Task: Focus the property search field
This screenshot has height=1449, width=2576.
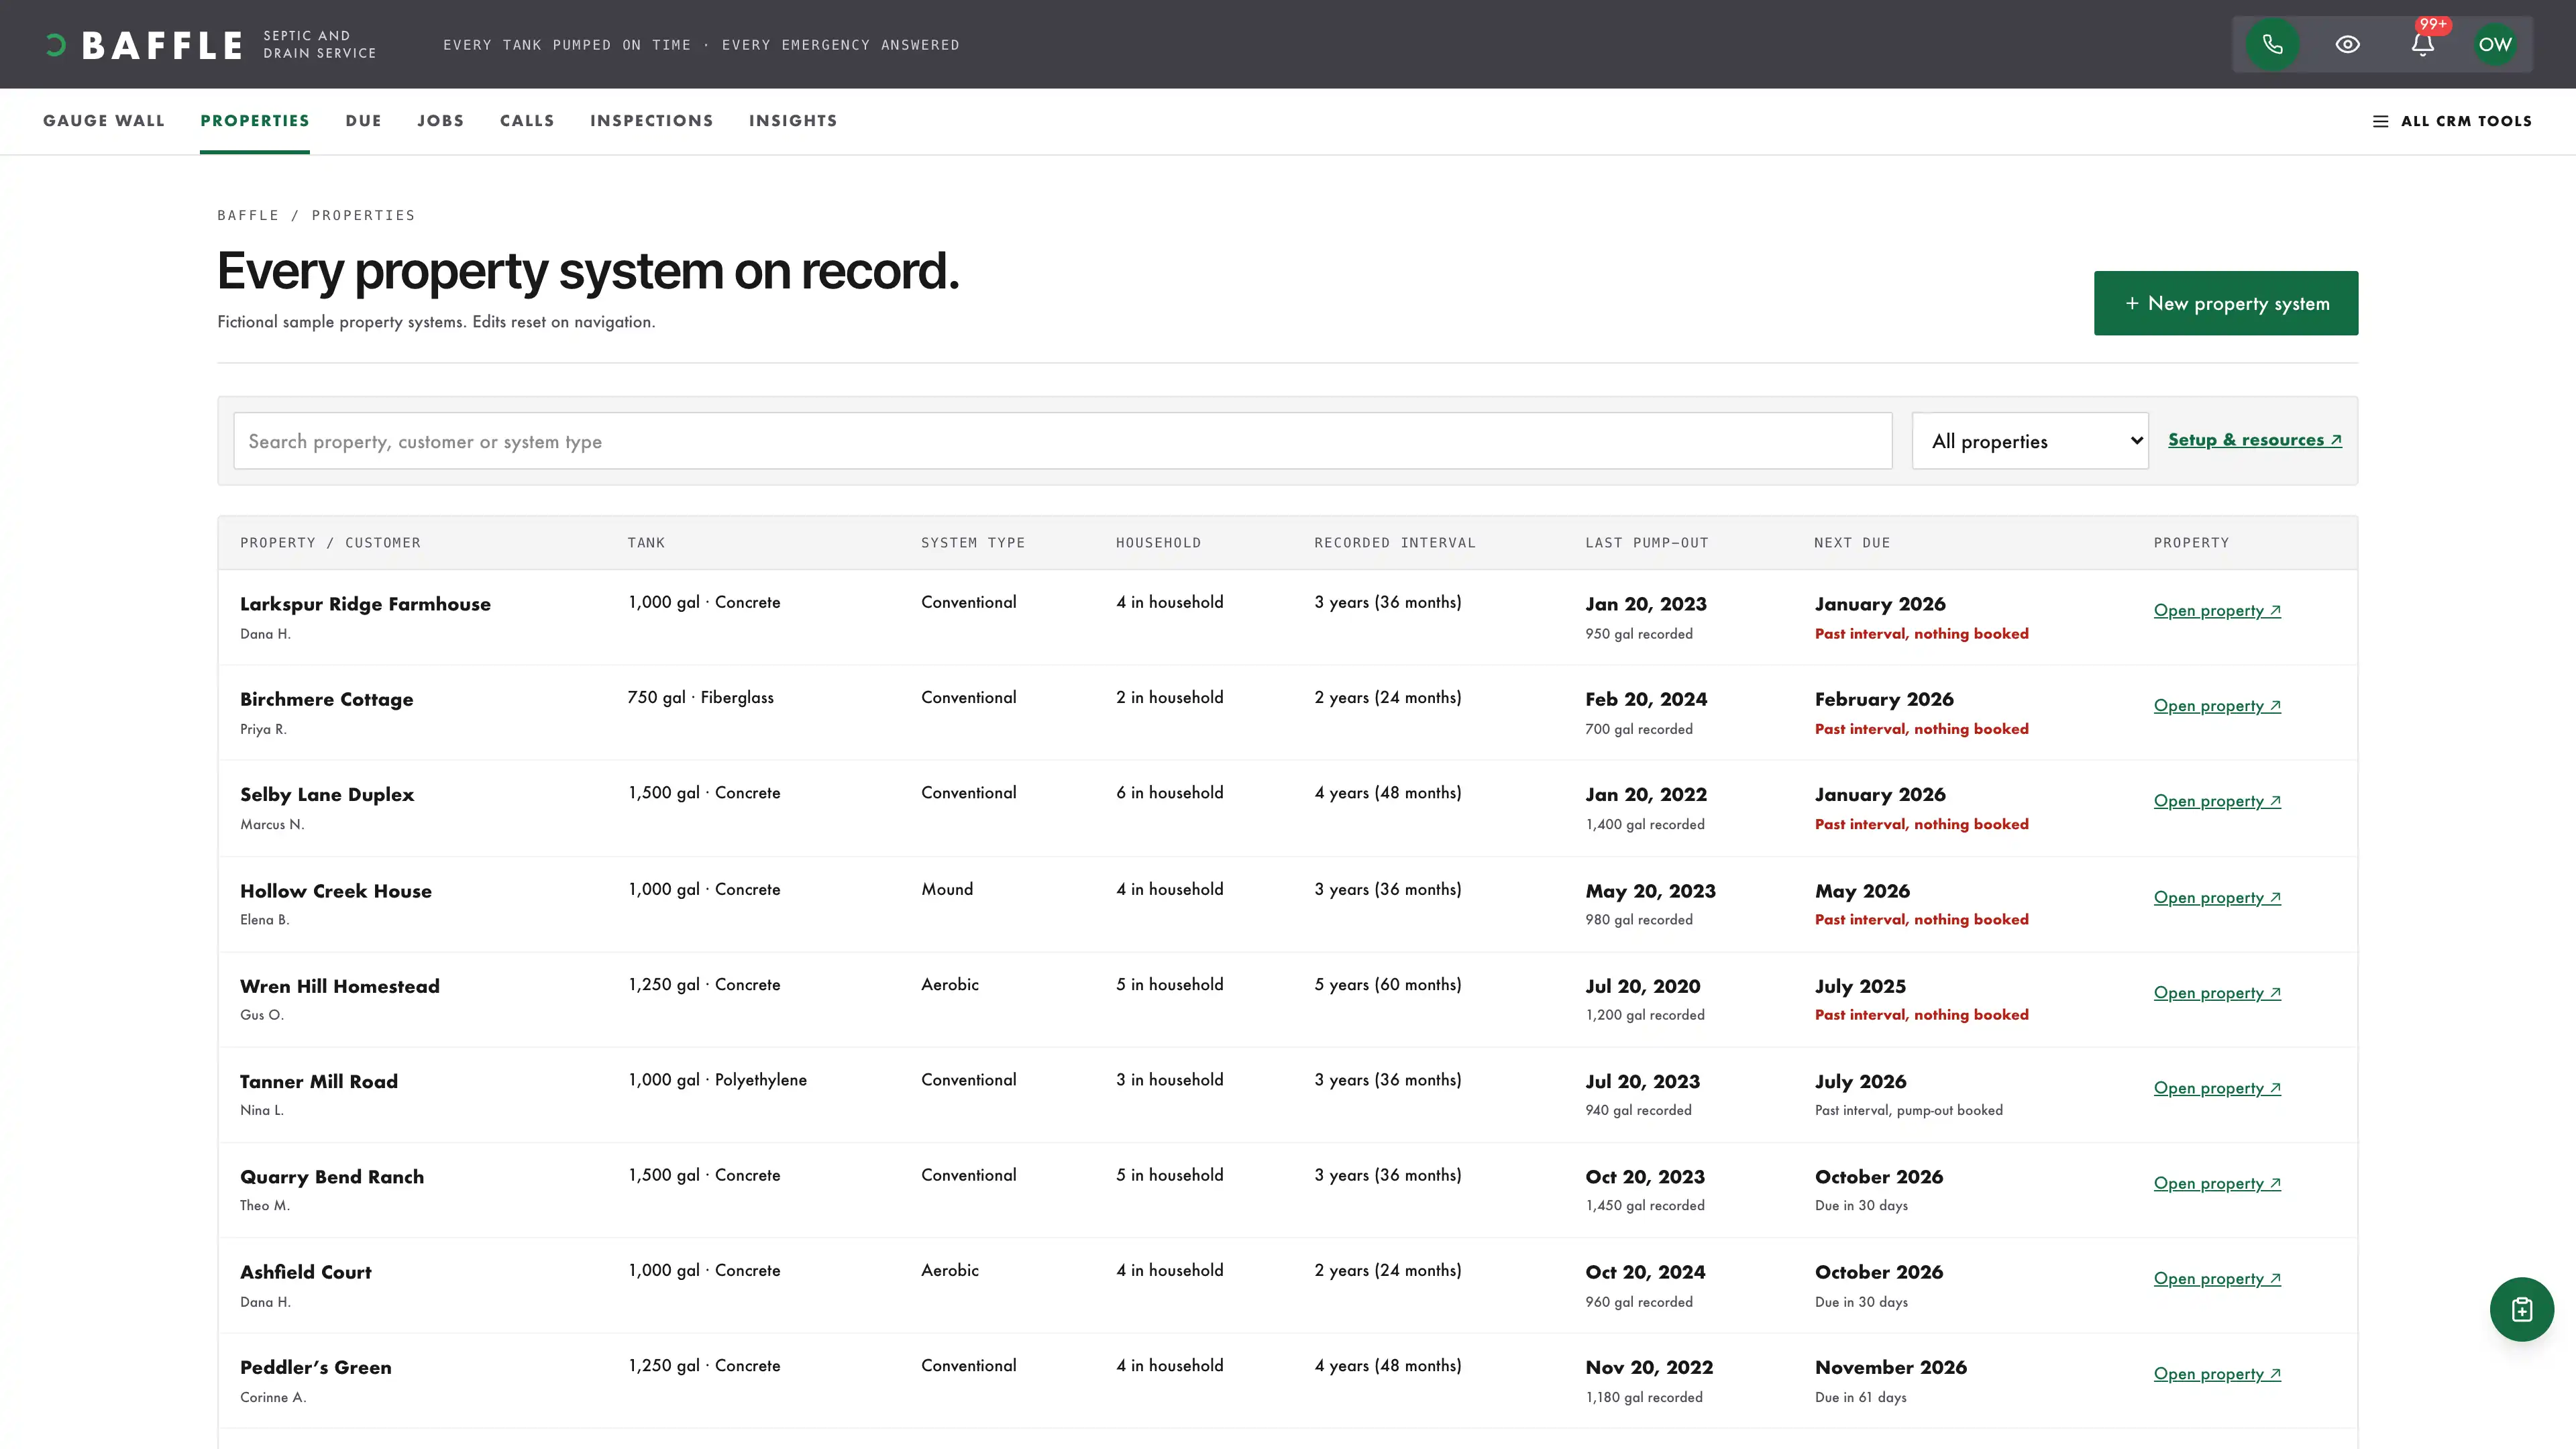Action: (x=1063, y=441)
